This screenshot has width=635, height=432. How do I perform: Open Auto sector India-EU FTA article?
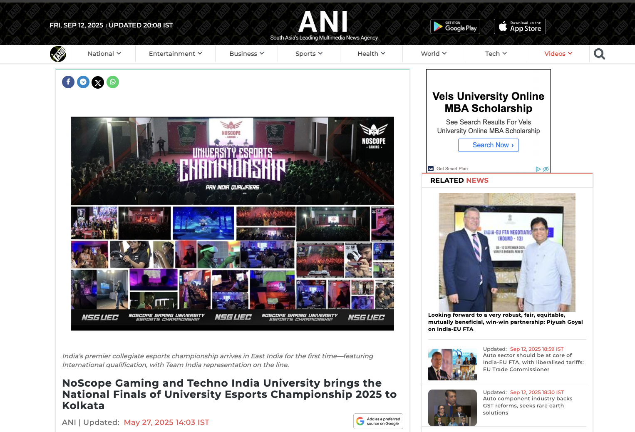click(533, 362)
